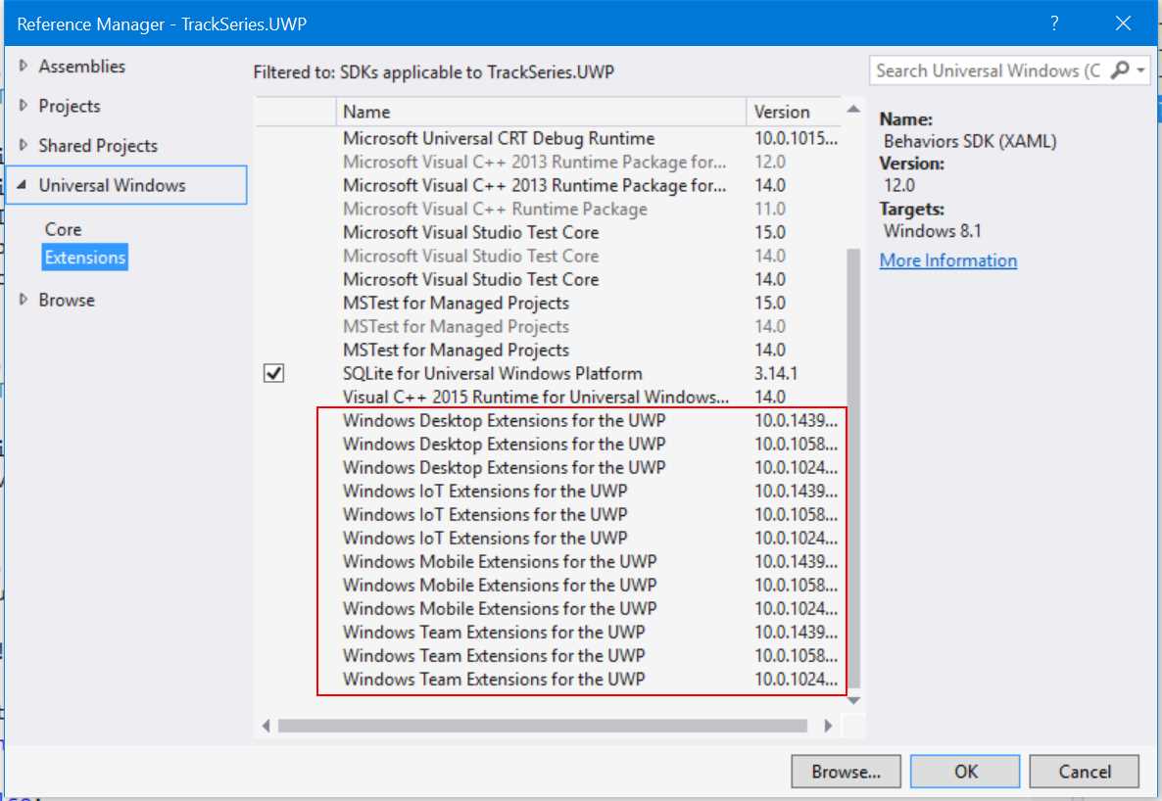Click the Help question mark icon
Viewport: 1162px width, 801px height.
[1055, 22]
